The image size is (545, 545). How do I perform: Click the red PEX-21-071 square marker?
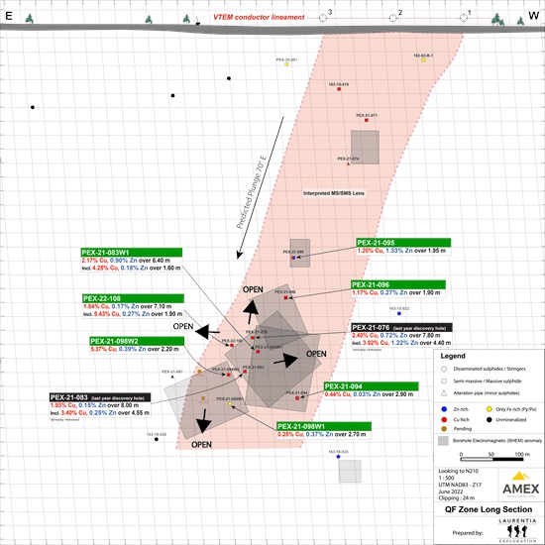367,120
